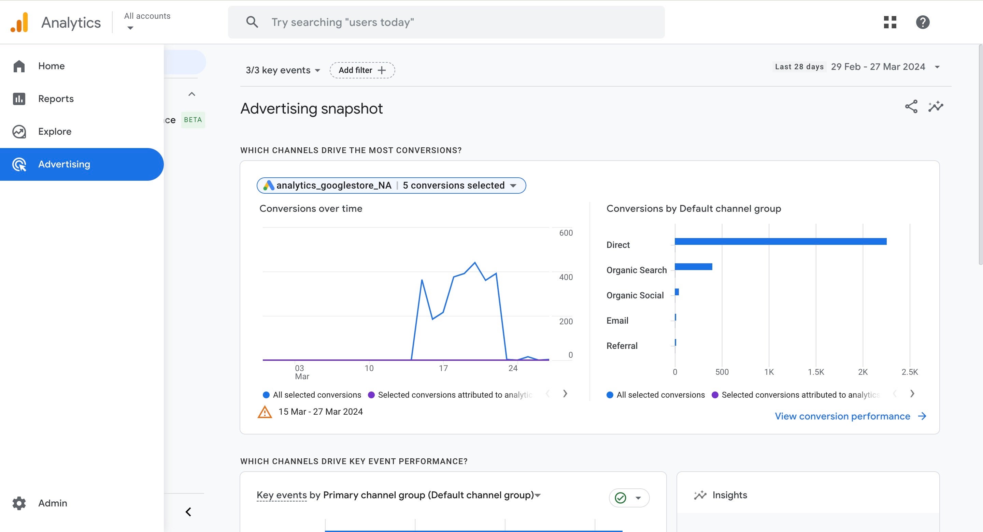Click the share report icon
Viewport: 983px width, 532px height.
click(x=911, y=107)
